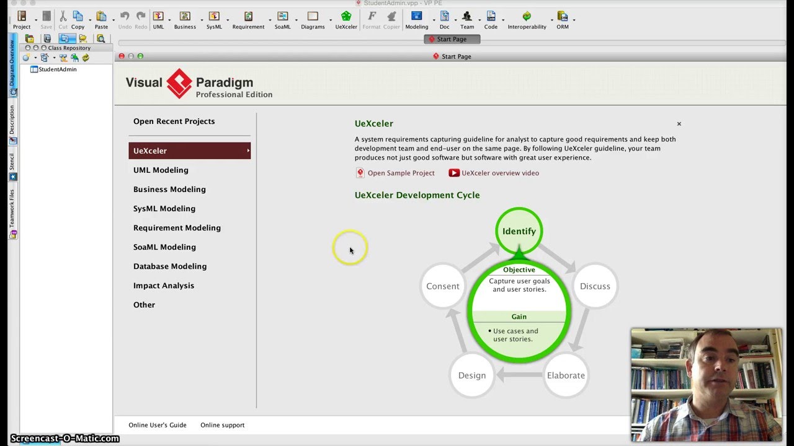The image size is (794, 446).
Task: Select Business Modeling in the start page list
Action: 169,189
